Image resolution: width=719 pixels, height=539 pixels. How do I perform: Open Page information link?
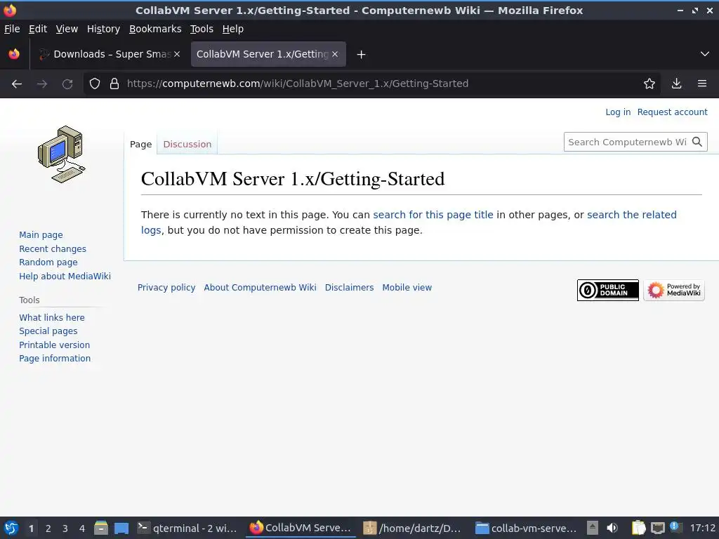tap(55, 359)
